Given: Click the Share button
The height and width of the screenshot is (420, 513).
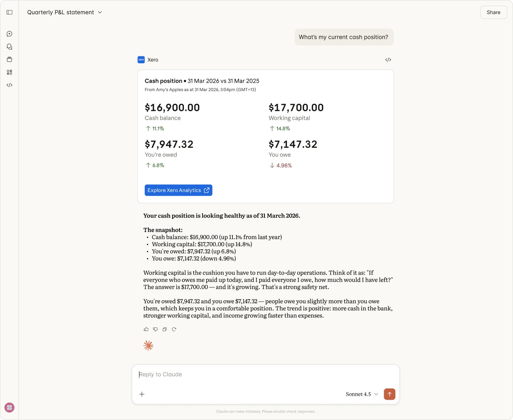Looking at the screenshot, I should (x=493, y=12).
